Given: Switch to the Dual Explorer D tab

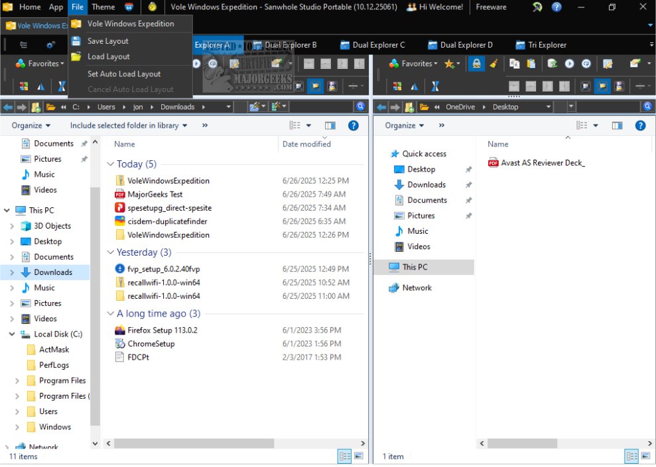Looking at the screenshot, I should (460, 44).
